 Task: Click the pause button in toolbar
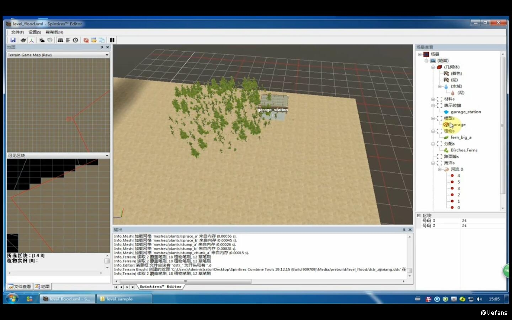(x=112, y=40)
